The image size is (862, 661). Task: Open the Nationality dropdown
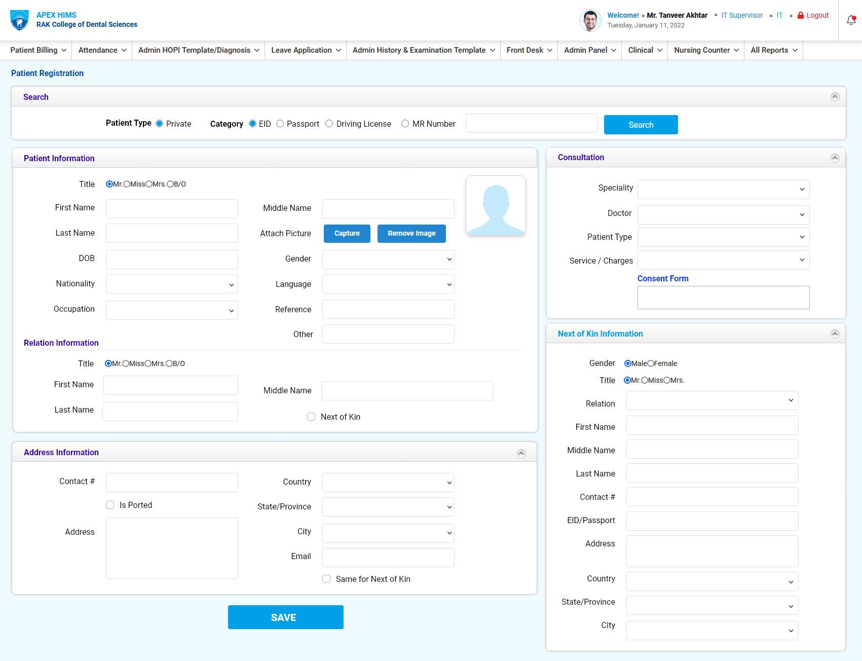pos(172,284)
